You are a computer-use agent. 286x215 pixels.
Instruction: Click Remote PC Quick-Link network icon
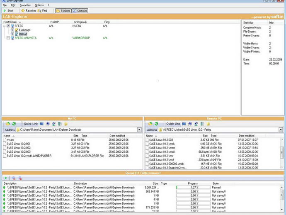[x=196, y=124]
